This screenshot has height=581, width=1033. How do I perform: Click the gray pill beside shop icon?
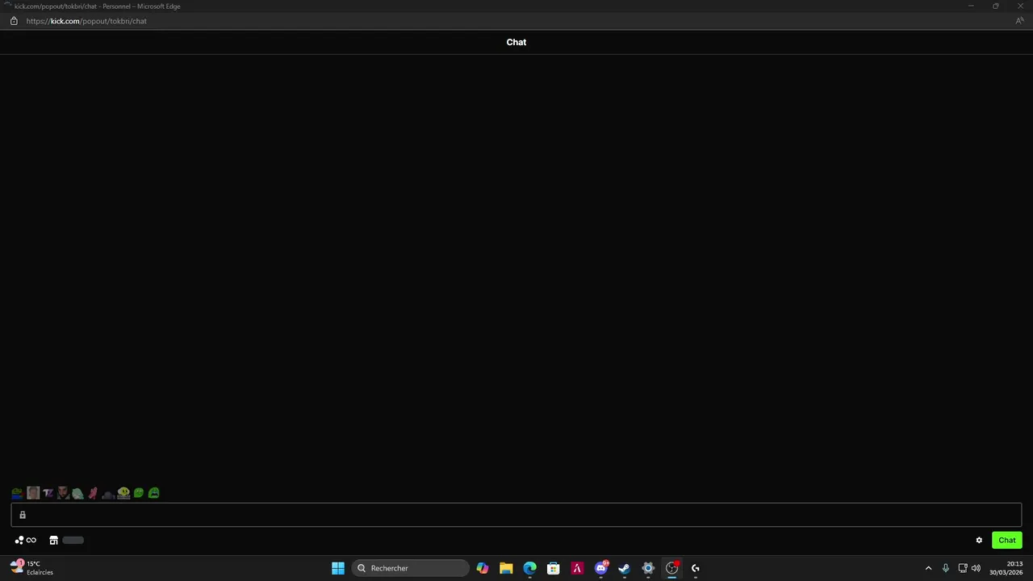click(73, 541)
